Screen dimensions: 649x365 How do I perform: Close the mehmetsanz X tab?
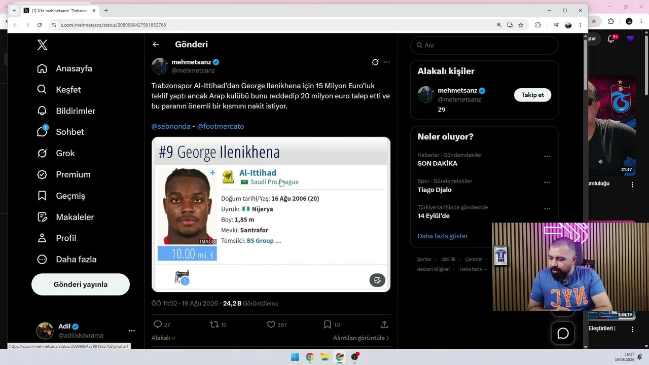(94, 10)
